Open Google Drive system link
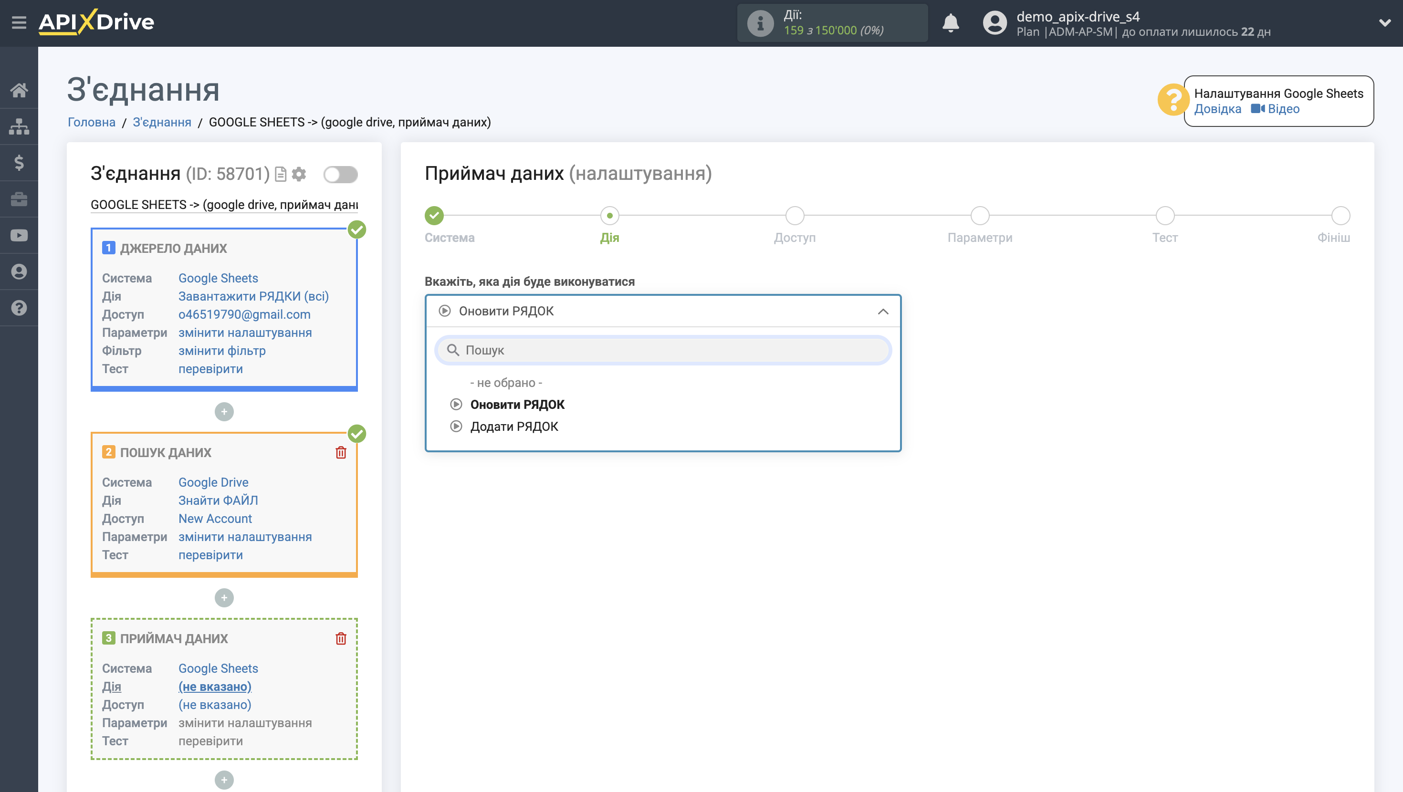 (213, 483)
